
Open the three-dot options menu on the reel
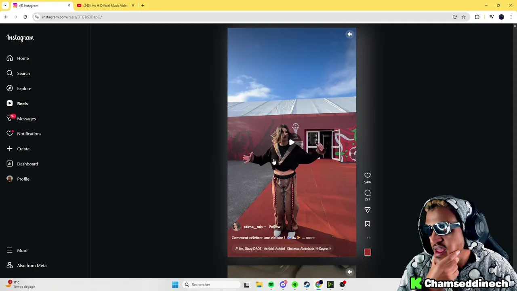pyautogui.click(x=368, y=238)
